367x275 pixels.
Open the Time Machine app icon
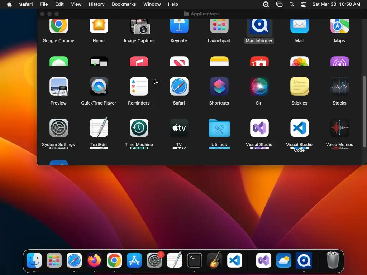pyautogui.click(x=139, y=128)
